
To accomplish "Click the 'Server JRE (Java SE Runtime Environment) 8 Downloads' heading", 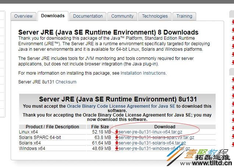I will (x=108, y=32).
